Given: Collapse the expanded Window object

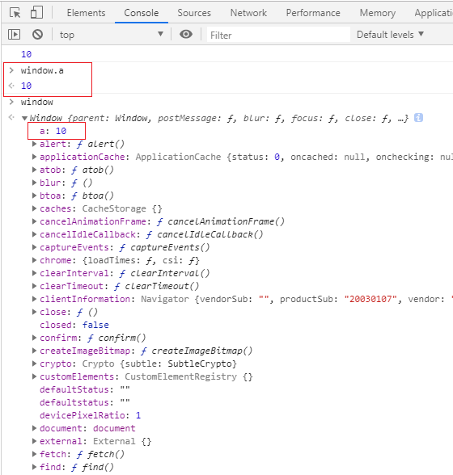Looking at the screenshot, I should point(24,118).
